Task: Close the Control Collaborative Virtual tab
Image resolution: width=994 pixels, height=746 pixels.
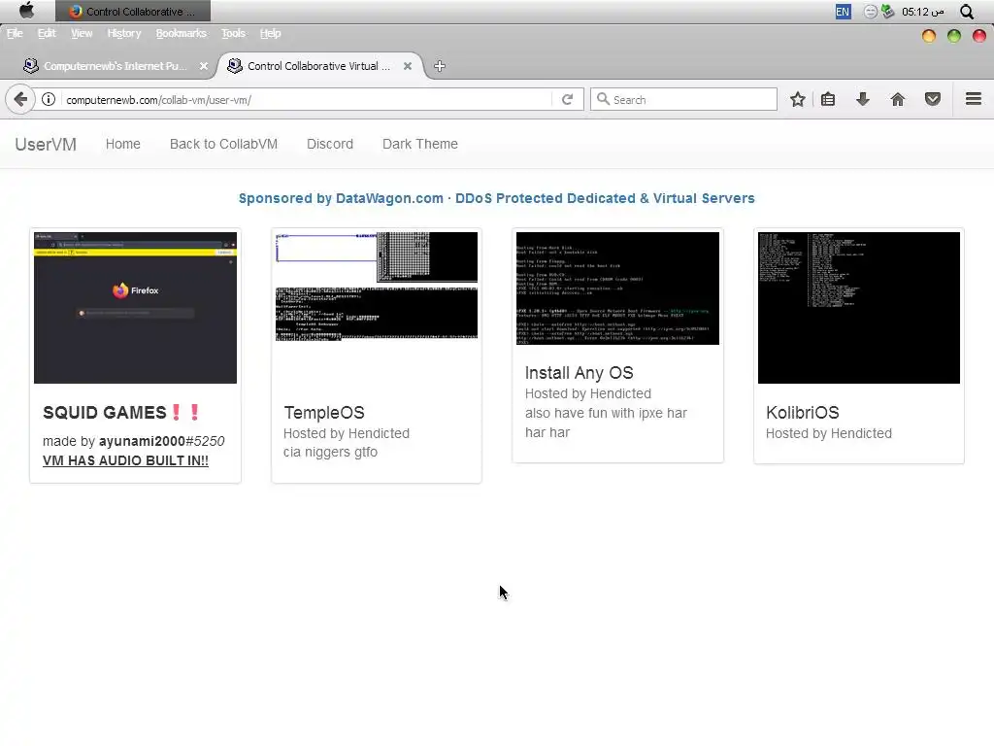Action: 408,66
